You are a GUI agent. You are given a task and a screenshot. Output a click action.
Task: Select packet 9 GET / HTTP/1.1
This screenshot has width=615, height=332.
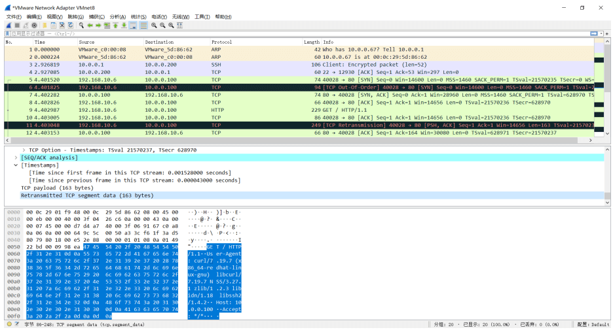(x=299, y=110)
